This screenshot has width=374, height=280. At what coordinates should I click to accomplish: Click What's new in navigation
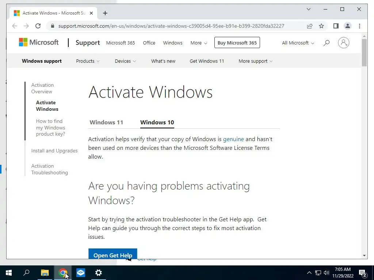163,61
